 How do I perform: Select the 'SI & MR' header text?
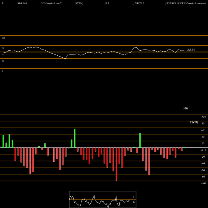pos(22,3)
